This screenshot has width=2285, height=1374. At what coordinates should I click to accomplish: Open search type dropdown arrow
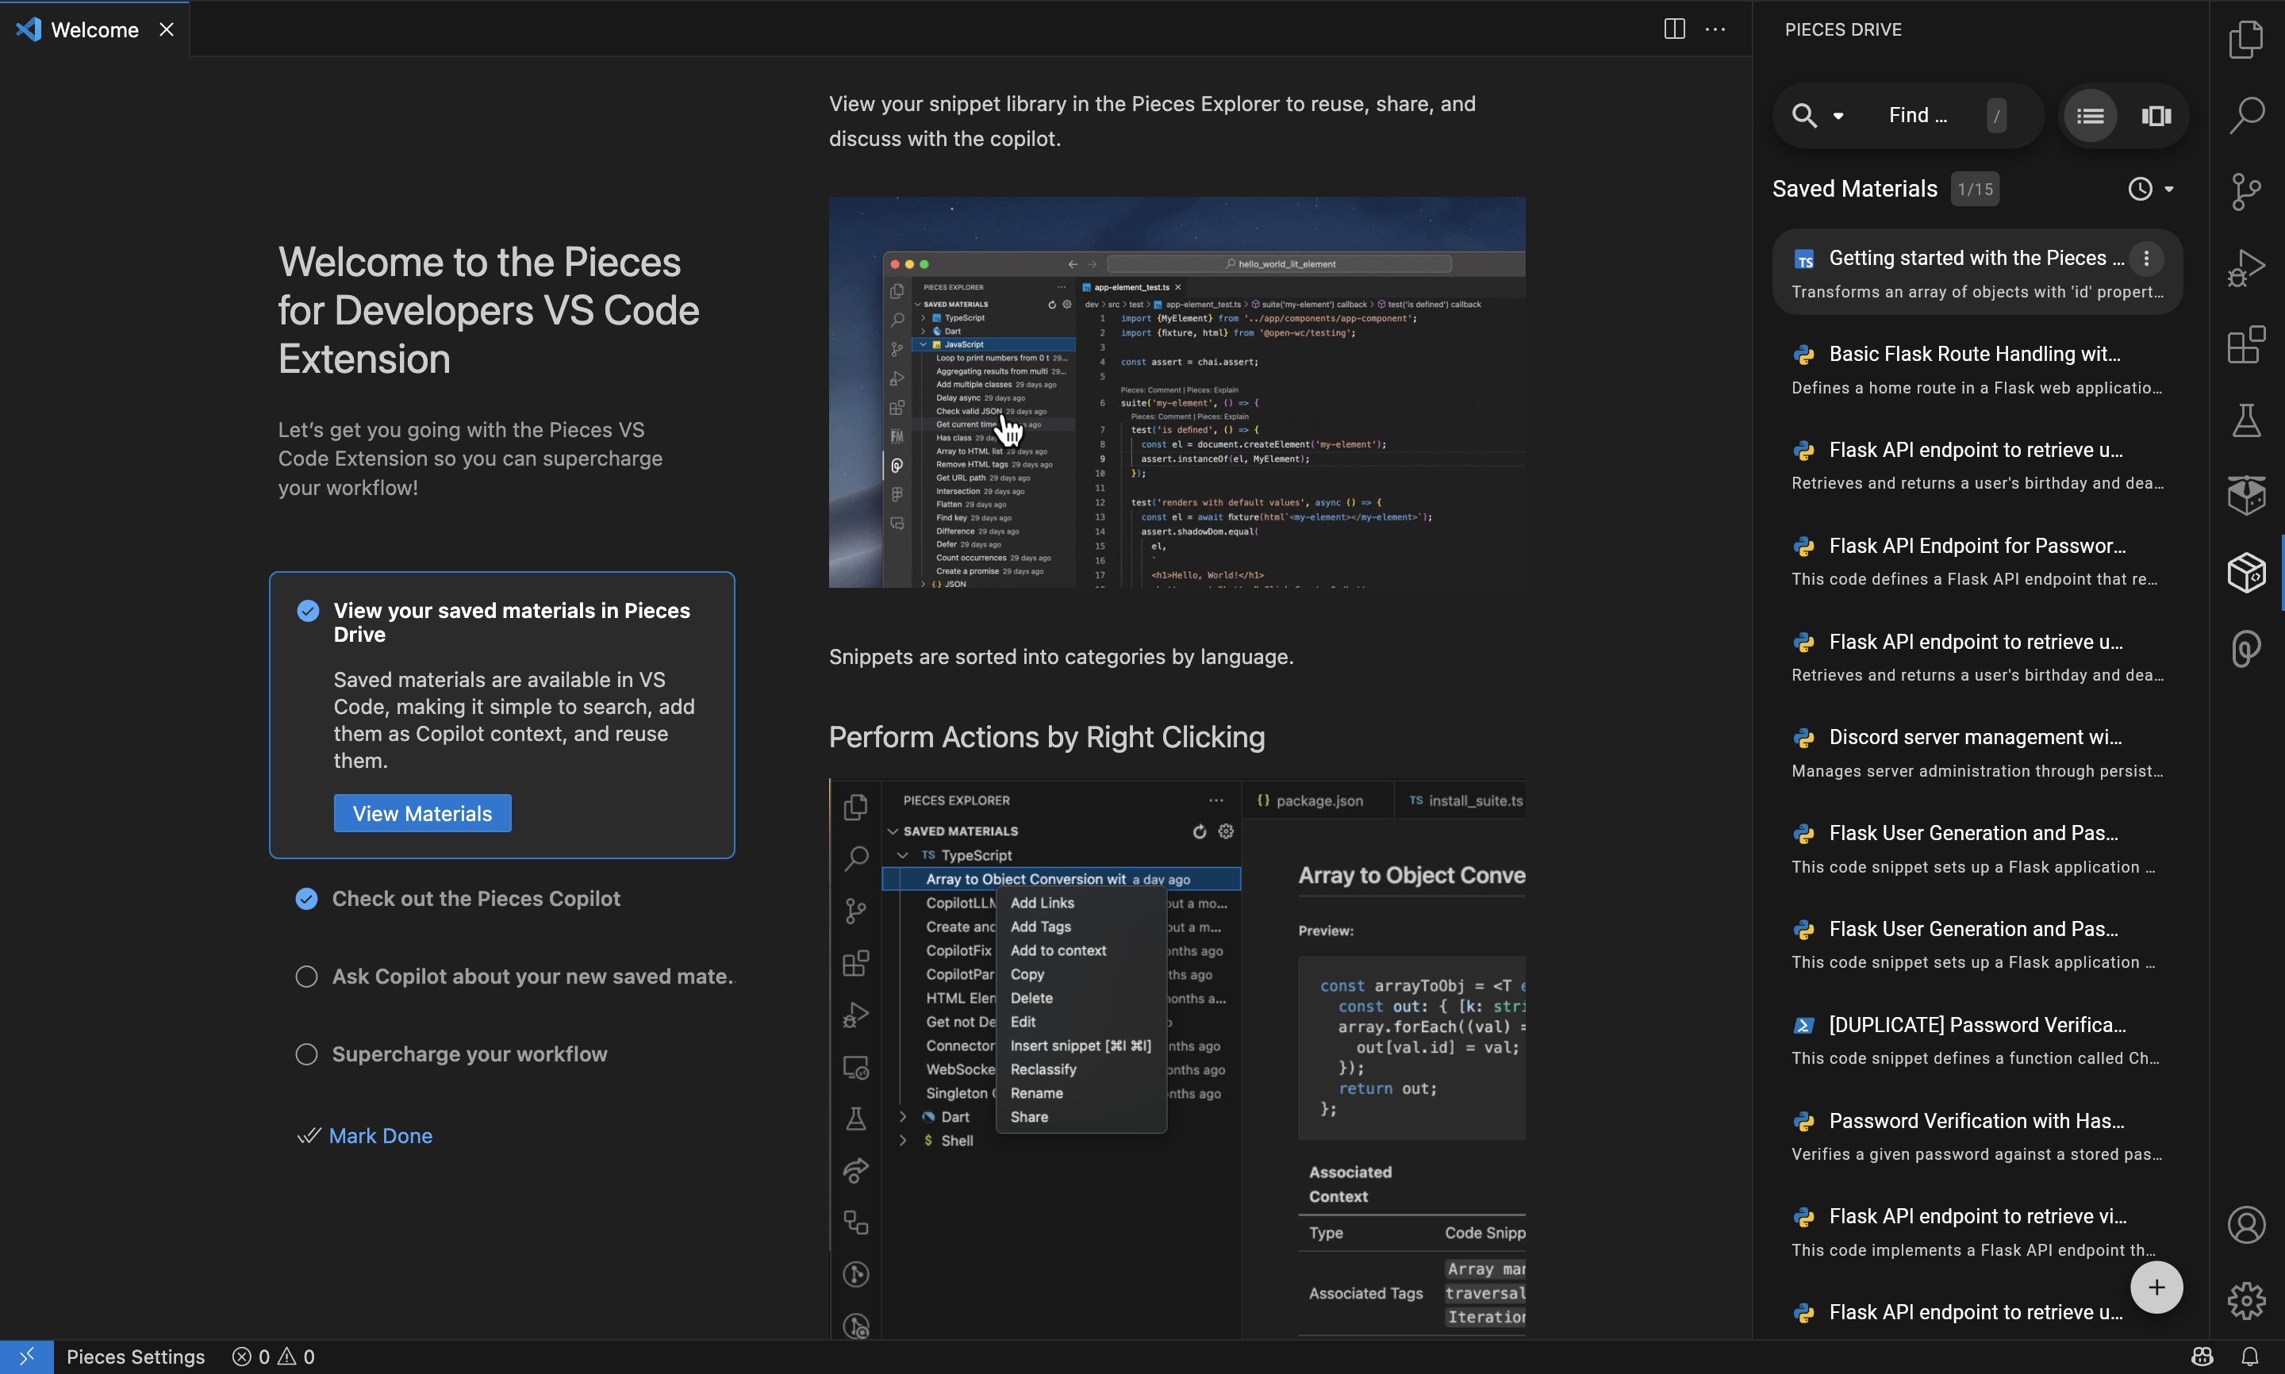(x=1839, y=116)
